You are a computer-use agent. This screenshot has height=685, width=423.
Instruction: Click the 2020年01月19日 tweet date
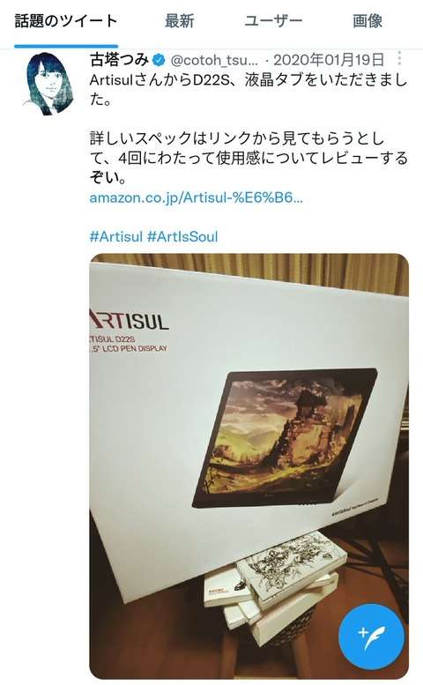329,60
